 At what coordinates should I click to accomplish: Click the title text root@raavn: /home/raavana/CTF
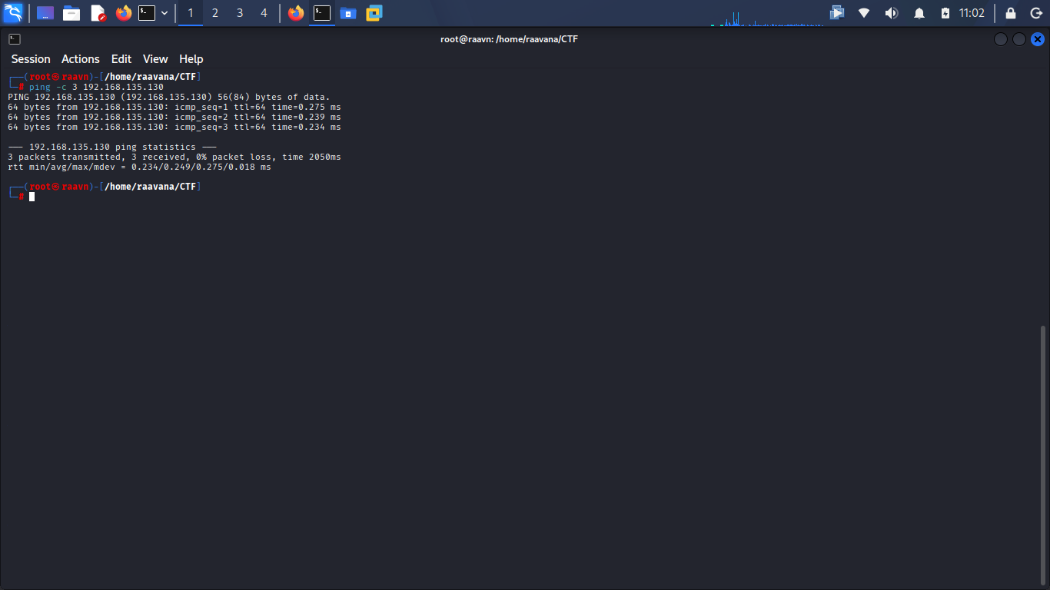tap(509, 39)
